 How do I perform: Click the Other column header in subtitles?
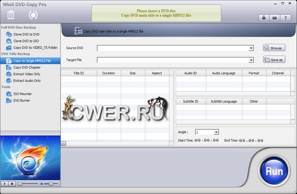[254, 101]
